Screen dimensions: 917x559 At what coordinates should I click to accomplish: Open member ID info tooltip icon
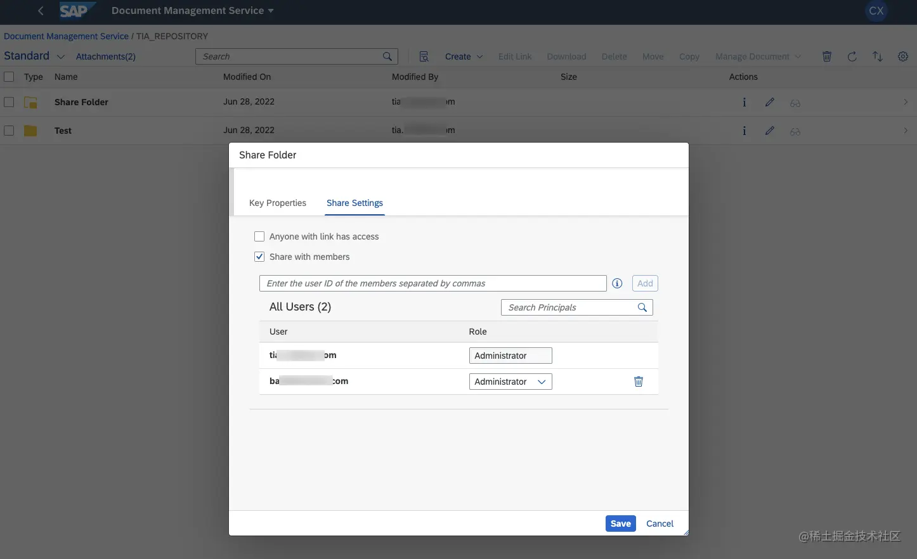coord(617,283)
